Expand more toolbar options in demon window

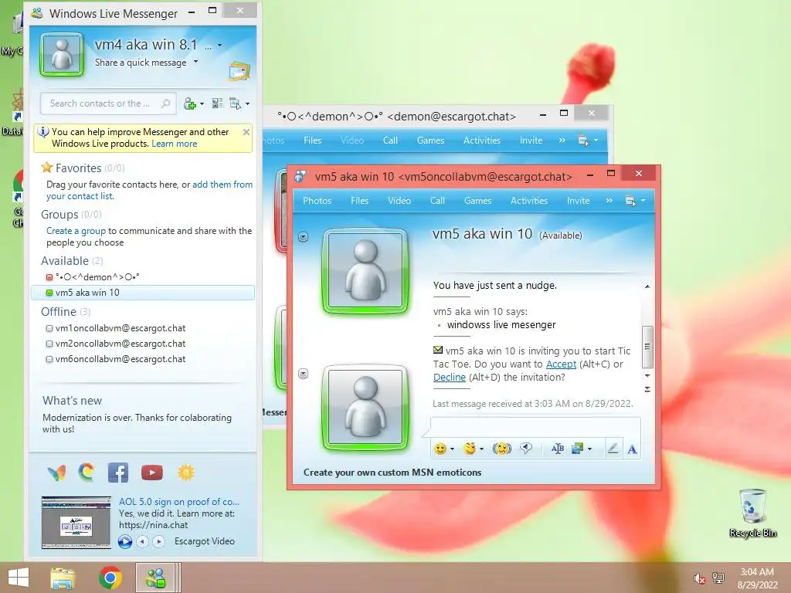[562, 141]
